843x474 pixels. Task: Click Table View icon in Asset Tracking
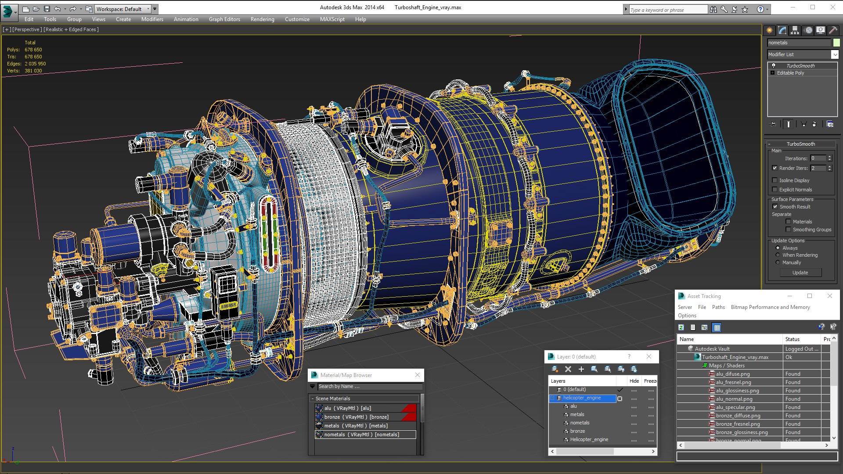717,327
